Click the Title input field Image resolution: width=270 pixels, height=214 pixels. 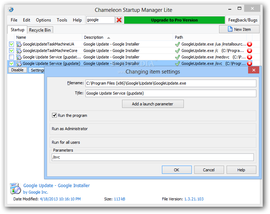pyautogui.click(x=171, y=93)
